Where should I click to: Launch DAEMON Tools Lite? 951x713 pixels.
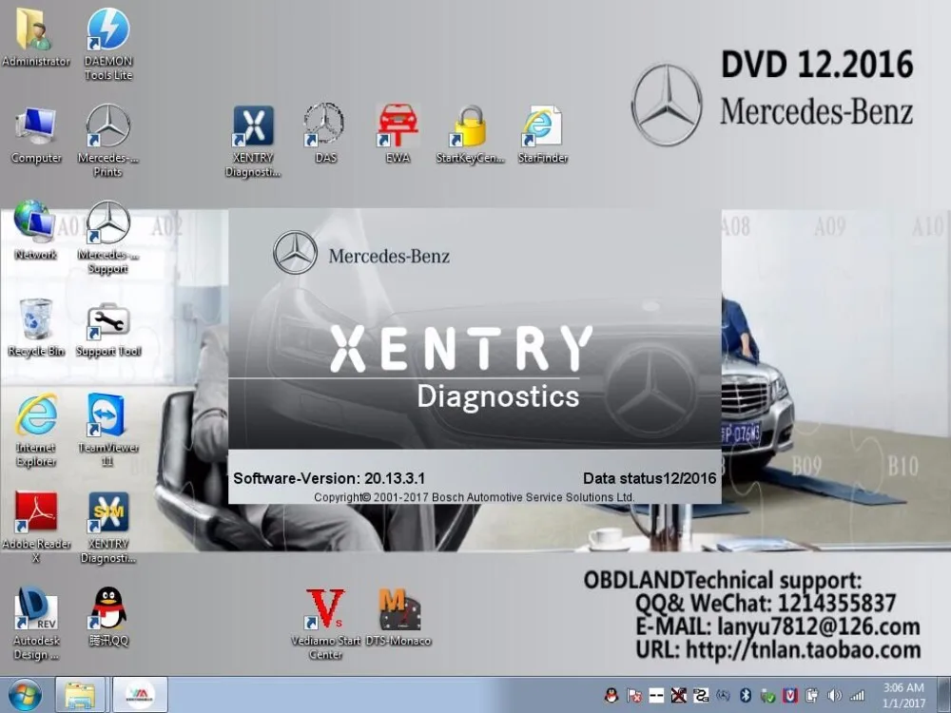(x=108, y=45)
